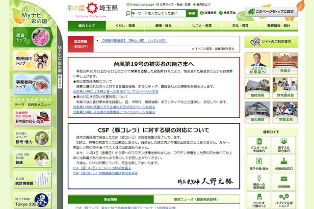Select the 健康・福祉 navigation tab
This screenshot has width=314, height=209.
click(x=163, y=26)
